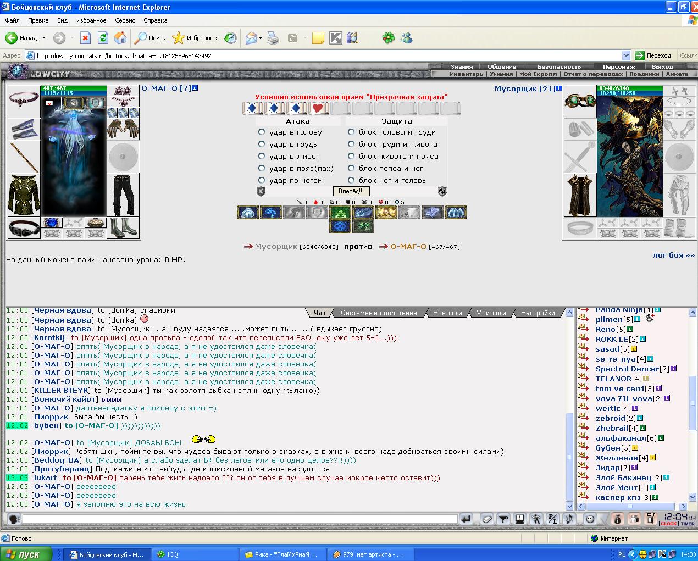Activate the blue cross skill in lower row
This screenshot has width=698, height=561.
point(340,226)
